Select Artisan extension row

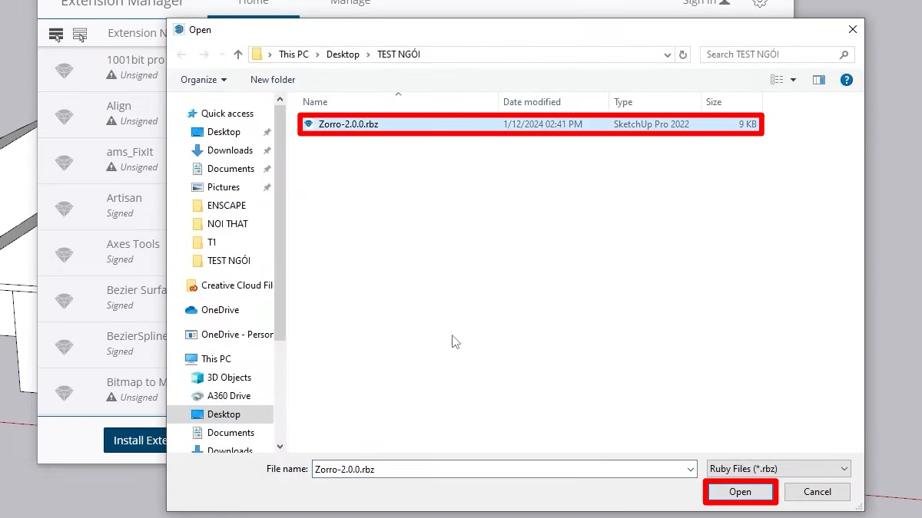[x=102, y=207]
